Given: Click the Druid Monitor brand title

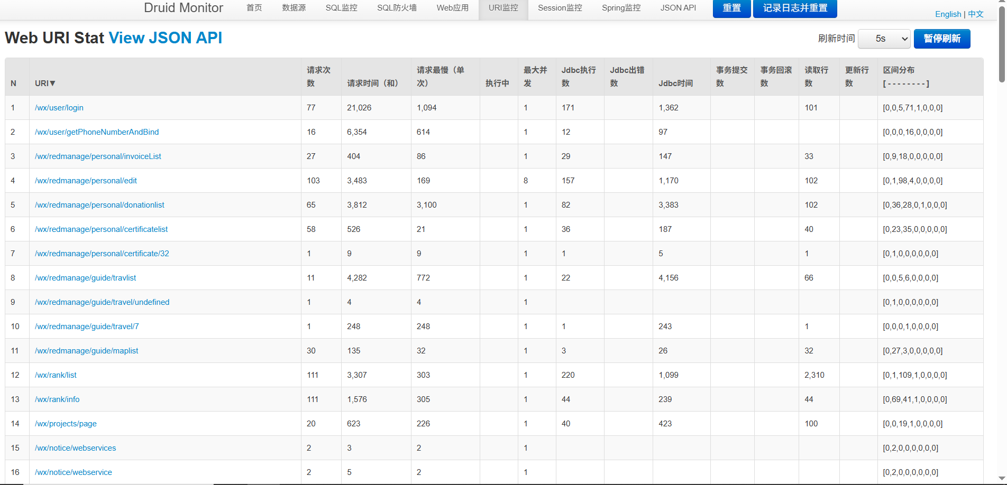Looking at the screenshot, I should click(184, 8).
